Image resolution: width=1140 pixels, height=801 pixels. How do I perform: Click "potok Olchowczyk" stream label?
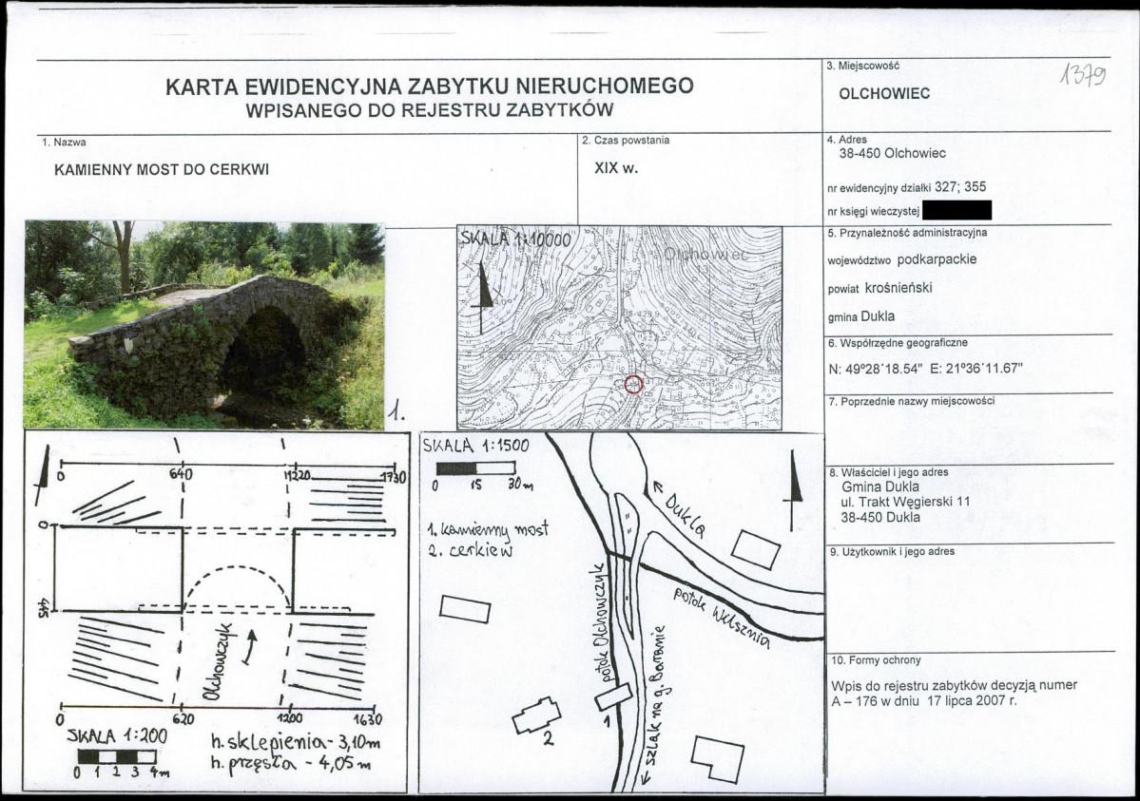(x=600, y=623)
